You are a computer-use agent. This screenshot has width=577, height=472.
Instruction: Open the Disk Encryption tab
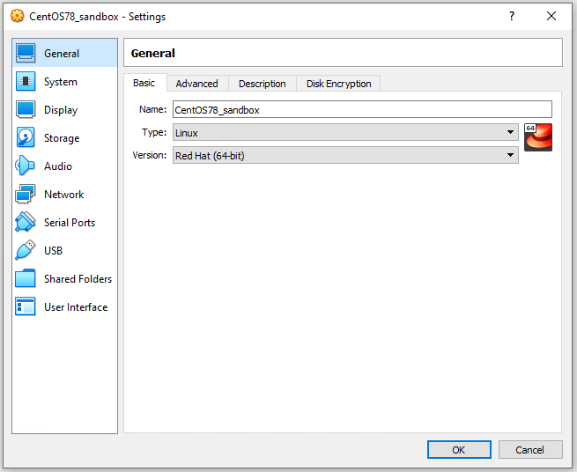tap(338, 84)
